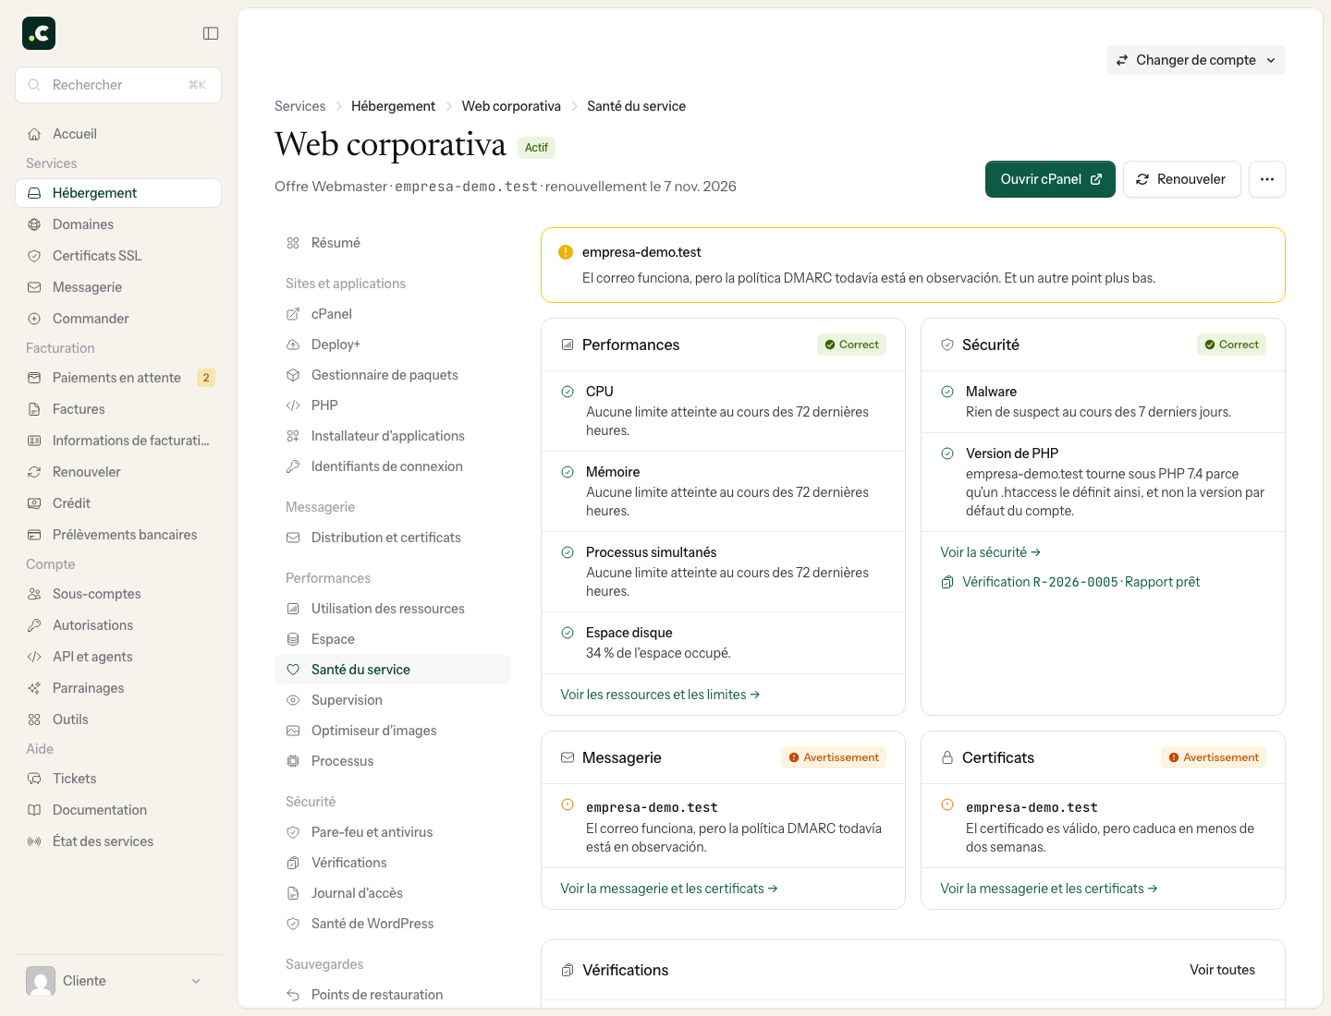This screenshot has width=1331, height=1016.
Task: Click the Messagerie envelope icon in main sidebar
Action: pyautogui.click(x=34, y=287)
